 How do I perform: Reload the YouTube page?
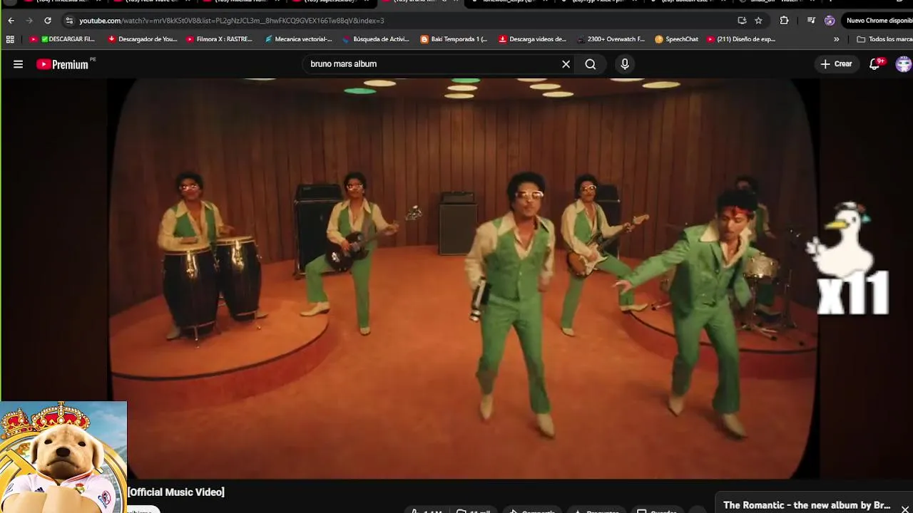pyautogui.click(x=48, y=21)
